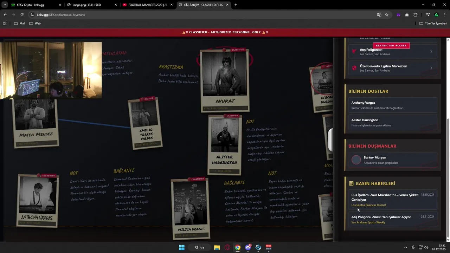Open Discord from the taskbar
450x253 pixels.
pos(248,247)
